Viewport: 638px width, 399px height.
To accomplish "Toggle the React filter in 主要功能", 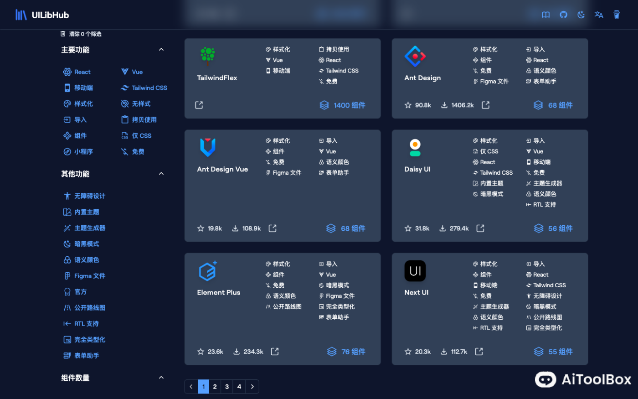I will click(x=77, y=72).
